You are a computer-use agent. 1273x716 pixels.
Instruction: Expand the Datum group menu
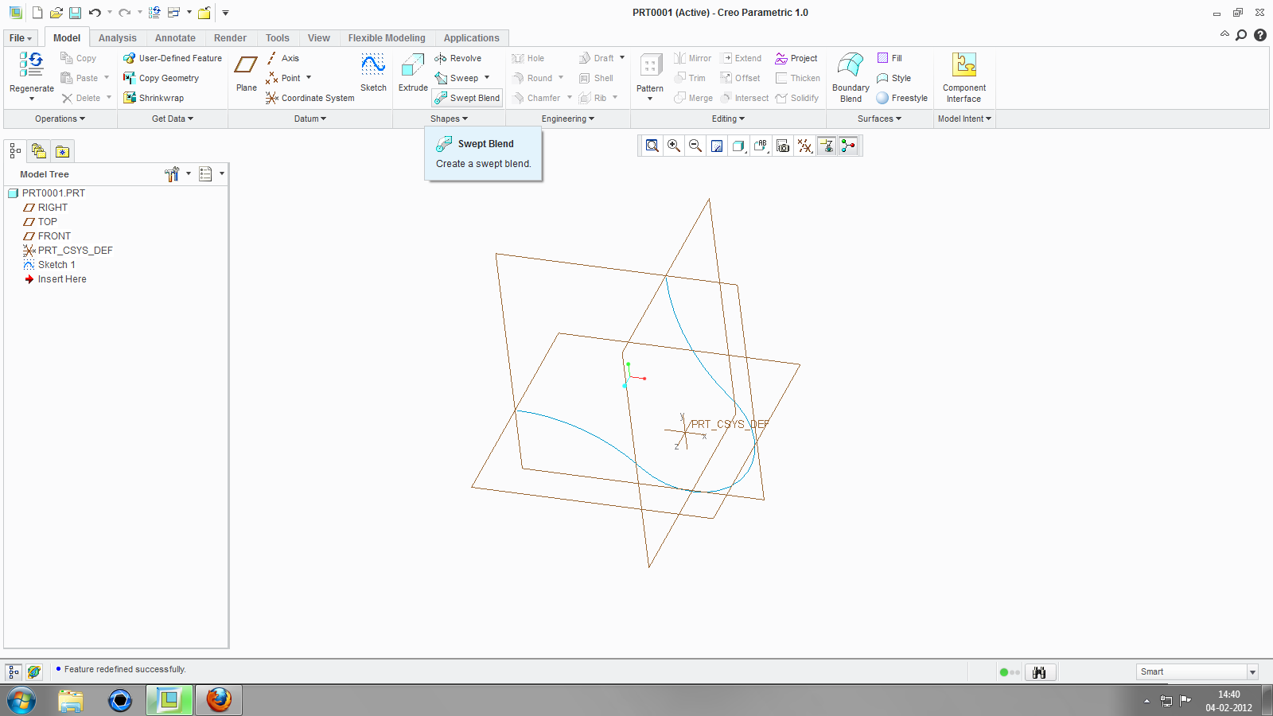(310, 119)
